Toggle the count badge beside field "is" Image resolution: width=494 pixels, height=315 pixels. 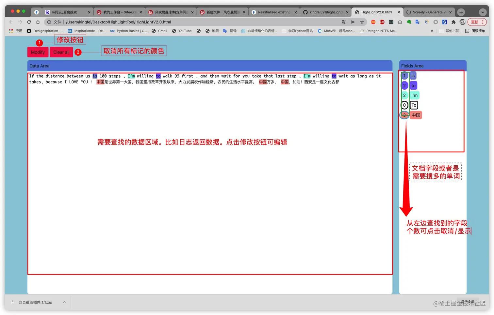404,76
